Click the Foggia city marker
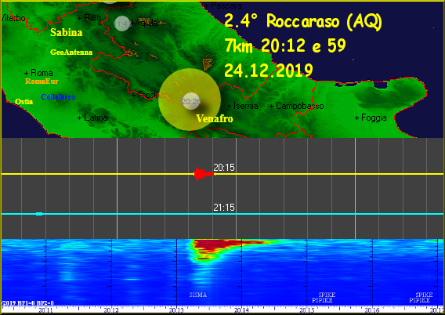 [x=371, y=118]
